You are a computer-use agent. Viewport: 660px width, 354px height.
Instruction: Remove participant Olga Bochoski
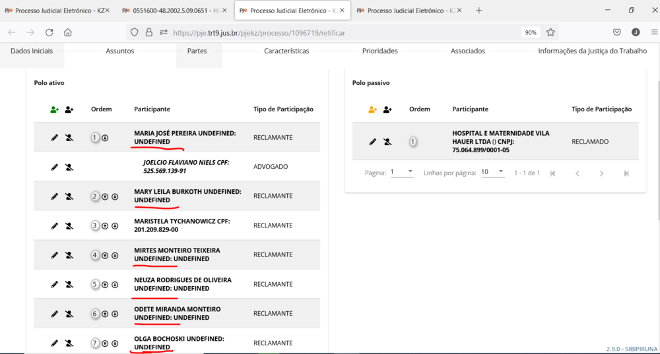point(69,343)
